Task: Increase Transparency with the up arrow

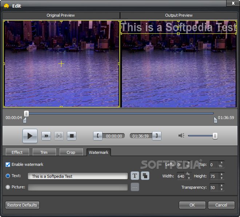Action: click(221, 185)
